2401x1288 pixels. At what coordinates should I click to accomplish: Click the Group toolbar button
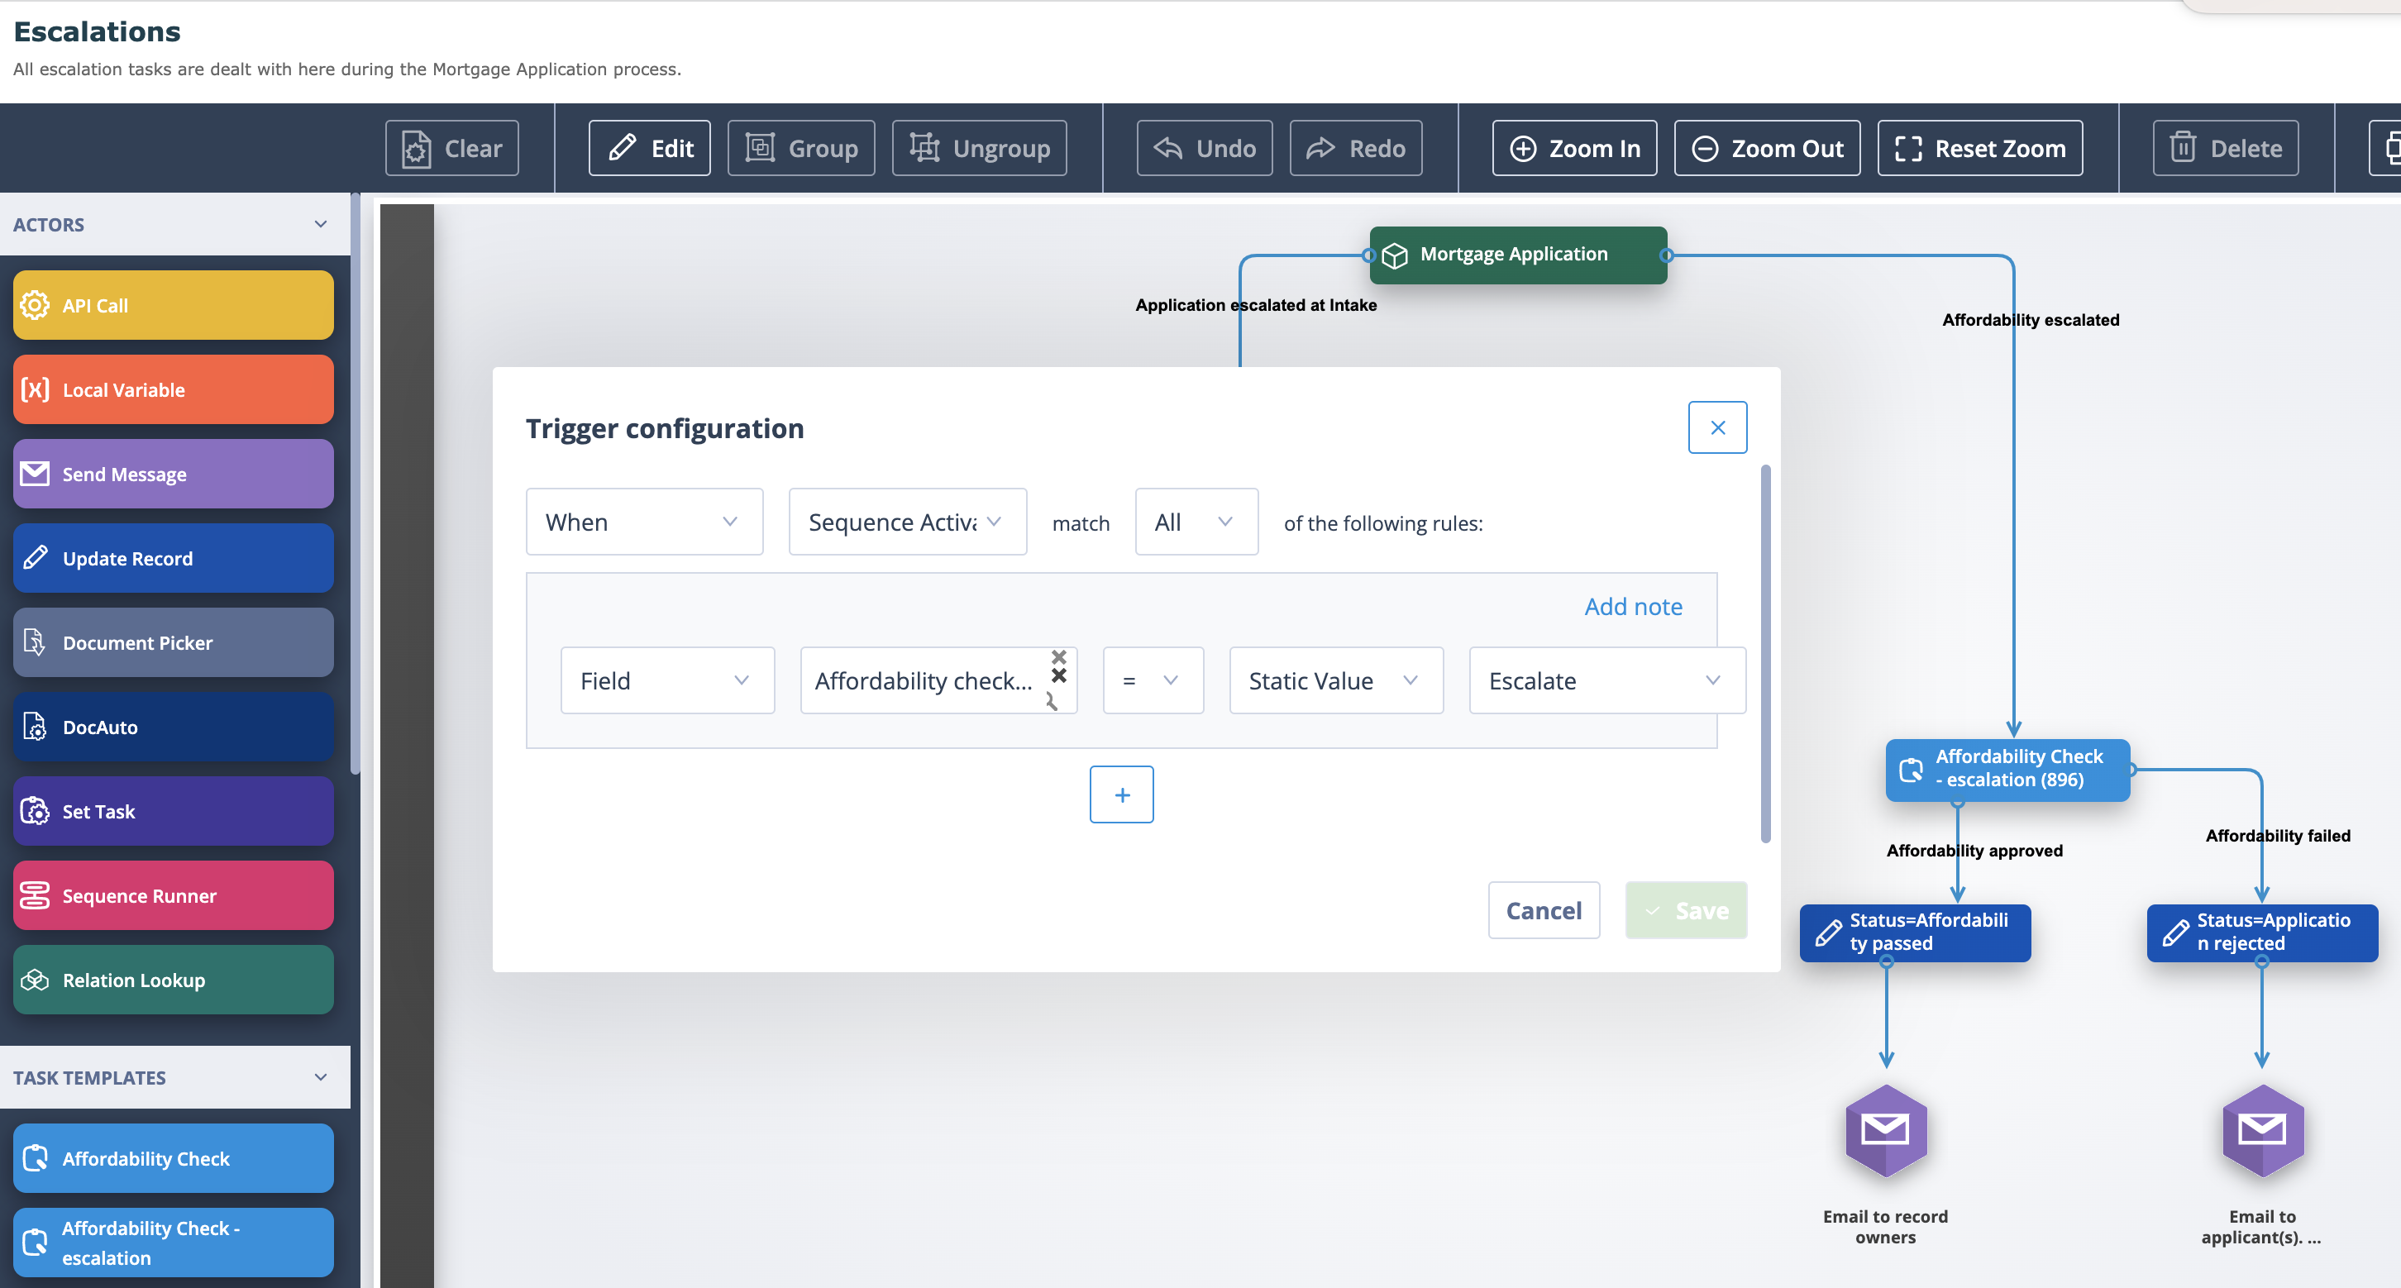click(x=802, y=148)
